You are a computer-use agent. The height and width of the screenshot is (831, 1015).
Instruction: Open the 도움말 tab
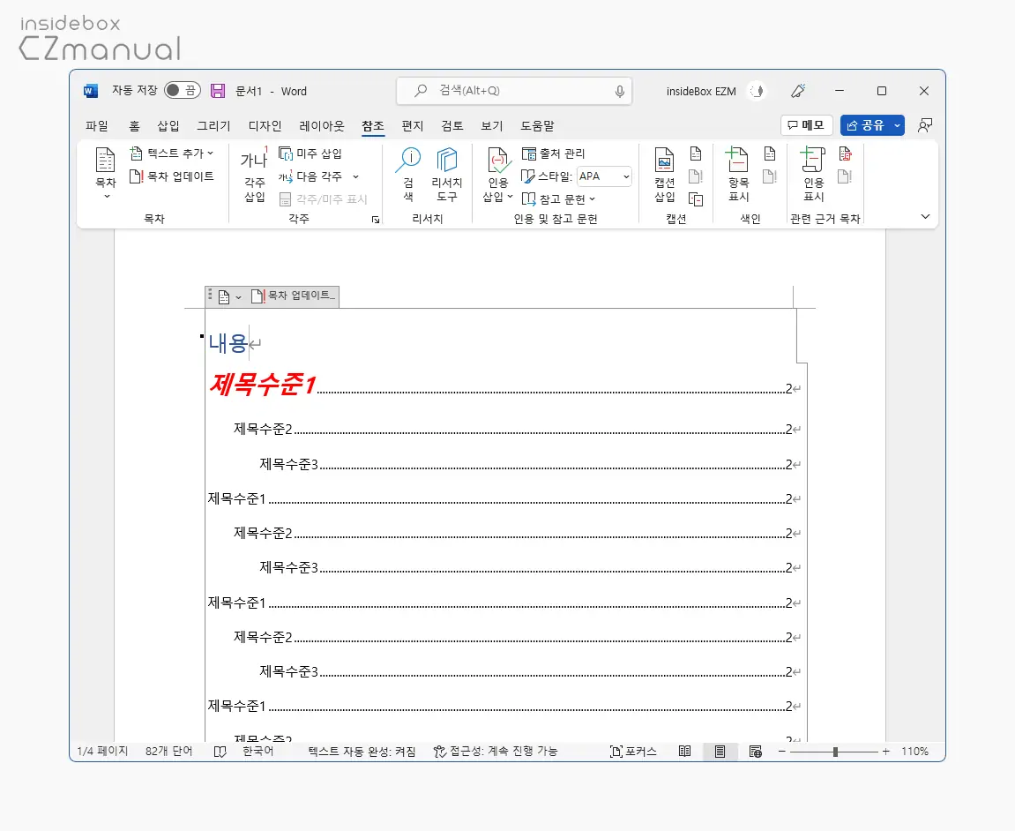click(x=537, y=125)
